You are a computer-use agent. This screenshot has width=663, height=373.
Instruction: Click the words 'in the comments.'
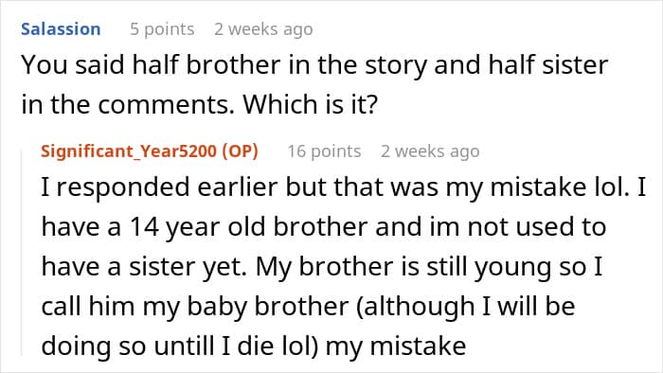pos(128,104)
